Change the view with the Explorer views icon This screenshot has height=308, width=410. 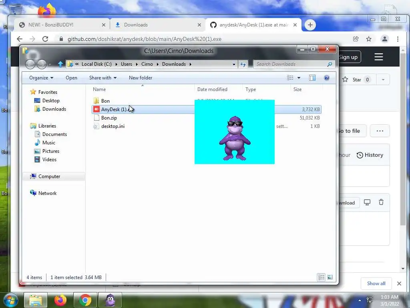pos(290,78)
